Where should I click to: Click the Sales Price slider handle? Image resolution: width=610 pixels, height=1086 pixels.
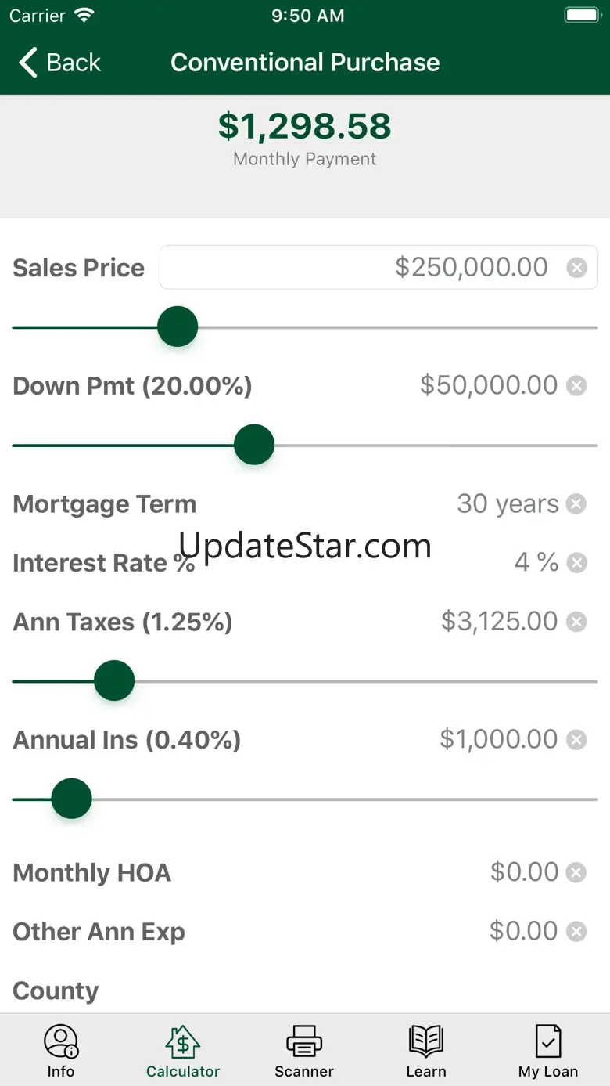[x=178, y=327]
